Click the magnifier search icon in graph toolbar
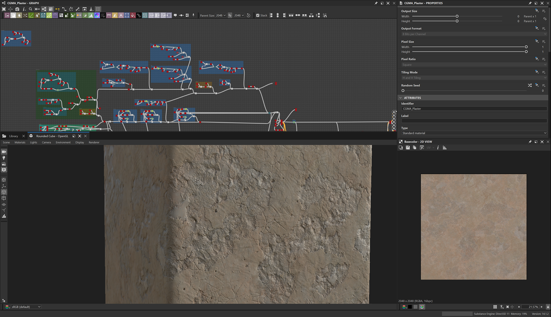Image resolution: width=551 pixels, height=317 pixels. (x=30, y=9)
